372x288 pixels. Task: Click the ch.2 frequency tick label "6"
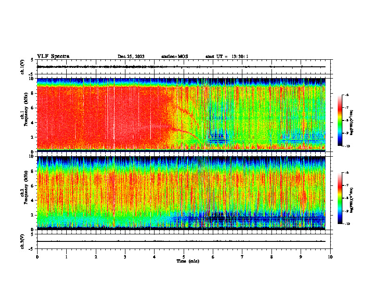coord(33,186)
